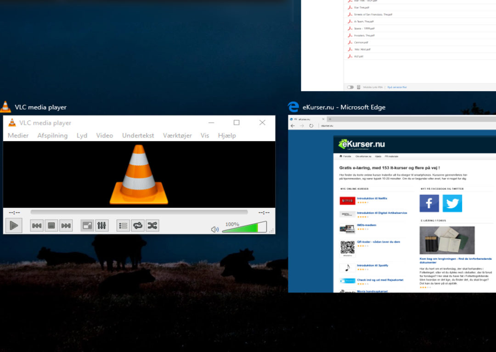
Task: Click the VLC cone icon in title bar
Action: [x=12, y=122]
